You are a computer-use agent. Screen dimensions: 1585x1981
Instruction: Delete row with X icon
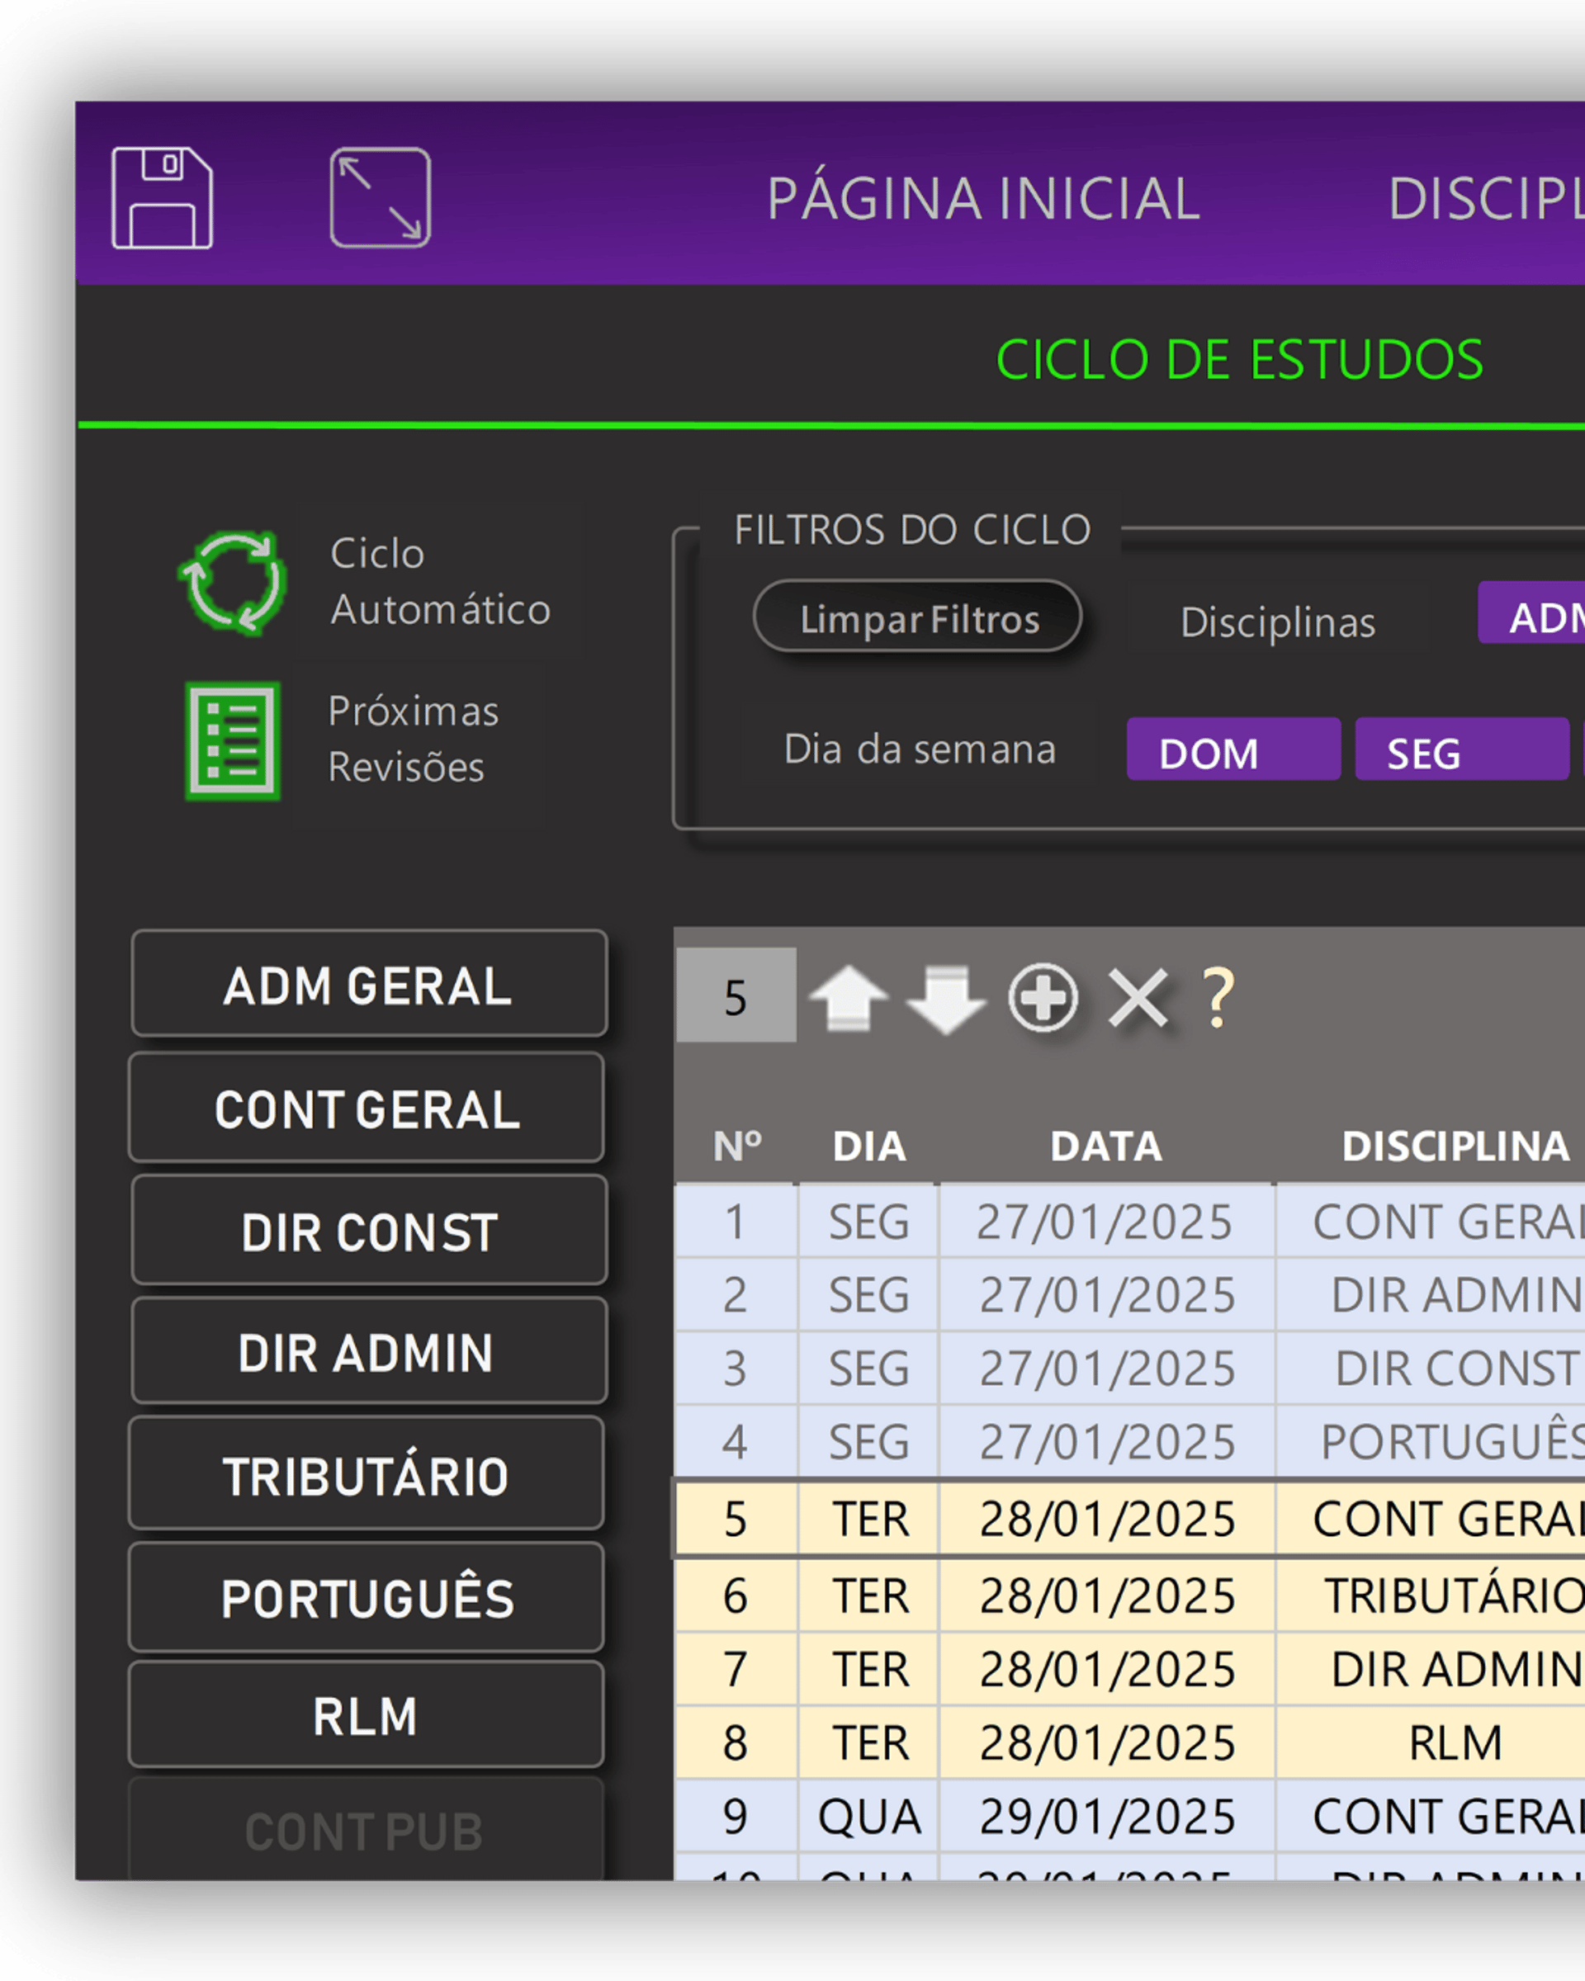(x=1138, y=998)
